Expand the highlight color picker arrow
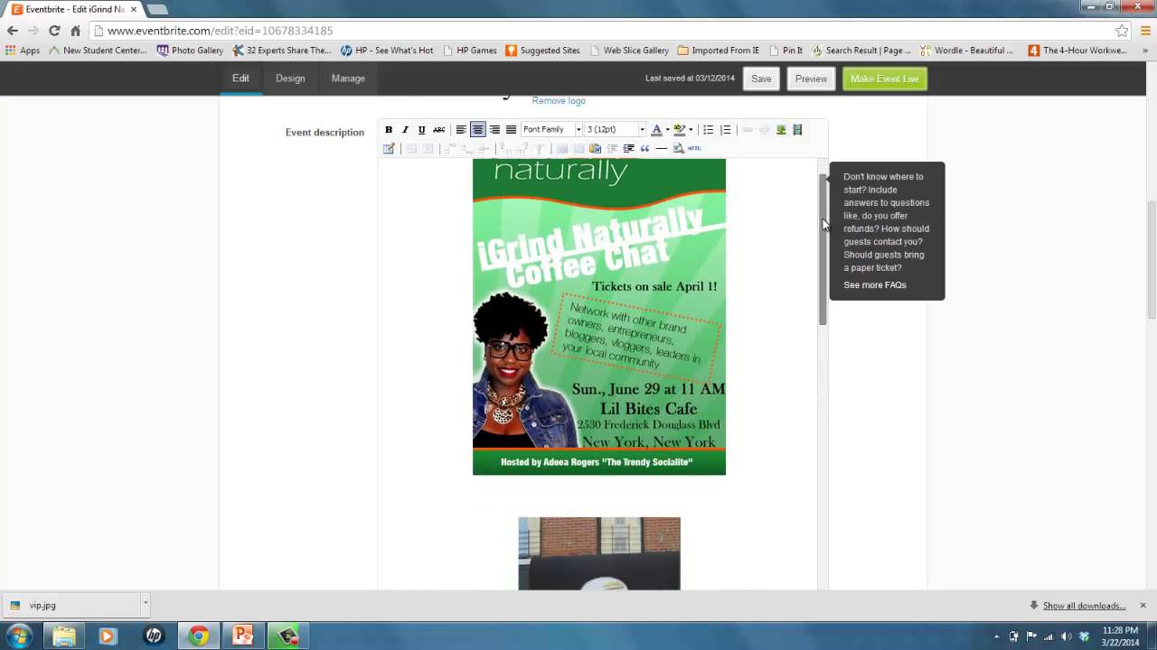The width and height of the screenshot is (1157, 650). pyautogui.click(x=691, y=130)
